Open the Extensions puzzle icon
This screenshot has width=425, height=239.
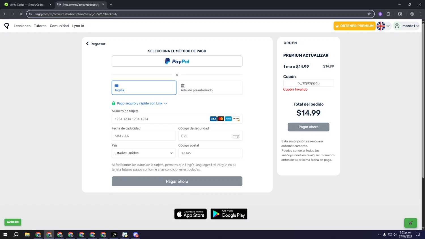388,14
